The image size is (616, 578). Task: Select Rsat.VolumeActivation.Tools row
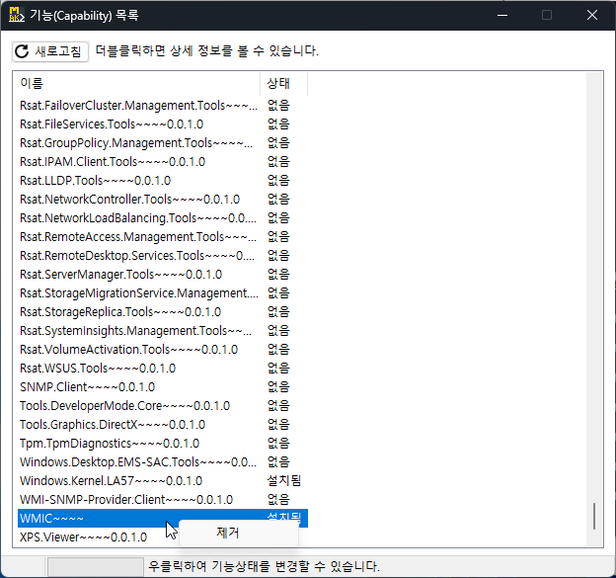pyautogui.click(x=163, y=350)
